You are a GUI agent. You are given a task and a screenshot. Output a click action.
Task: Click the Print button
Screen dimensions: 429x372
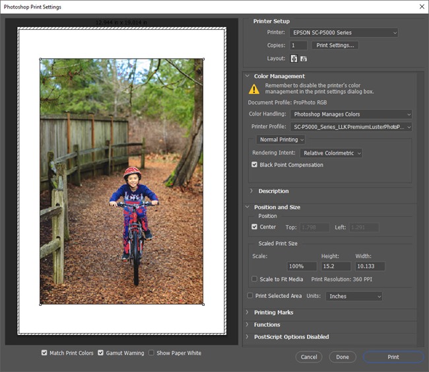click(393, 357)
